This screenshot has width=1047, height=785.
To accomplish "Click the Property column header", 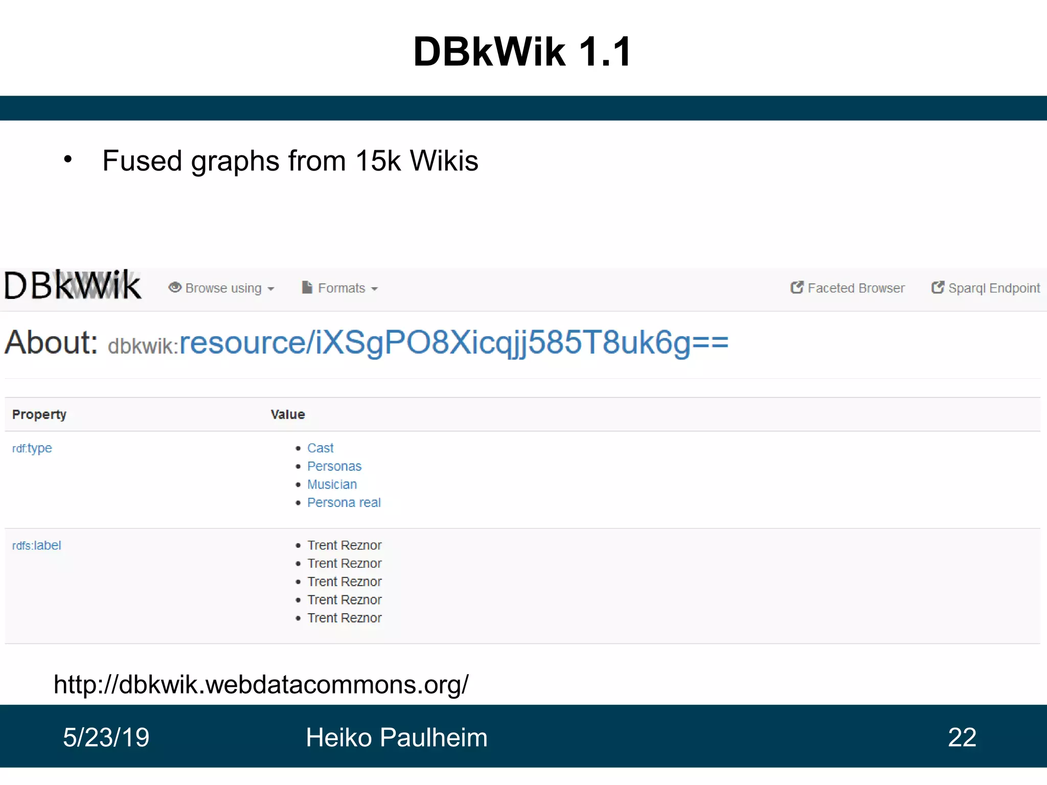I will (39, 414).
